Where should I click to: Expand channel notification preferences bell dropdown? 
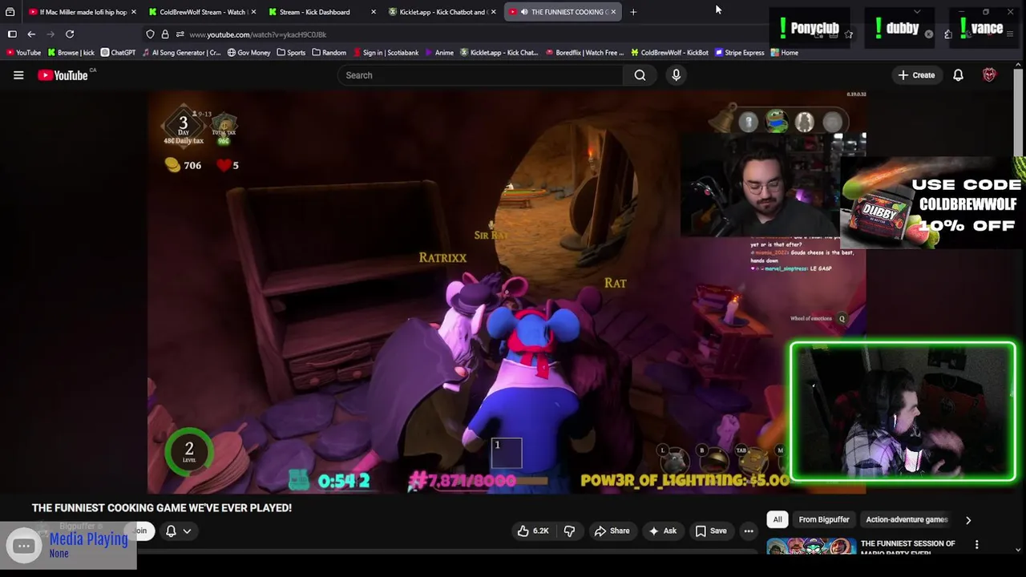click(178, 531)
